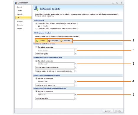Enable show as busy in meeting checkbox
Viewport: 138px width, 115px height.
tap(37, 29)
